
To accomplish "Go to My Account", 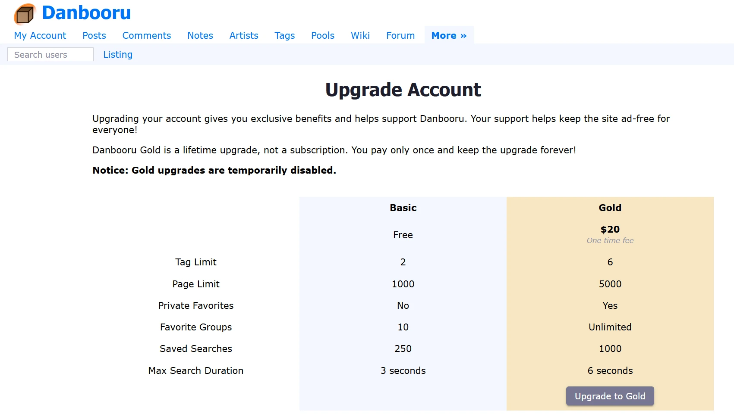I will coord(40,35).
